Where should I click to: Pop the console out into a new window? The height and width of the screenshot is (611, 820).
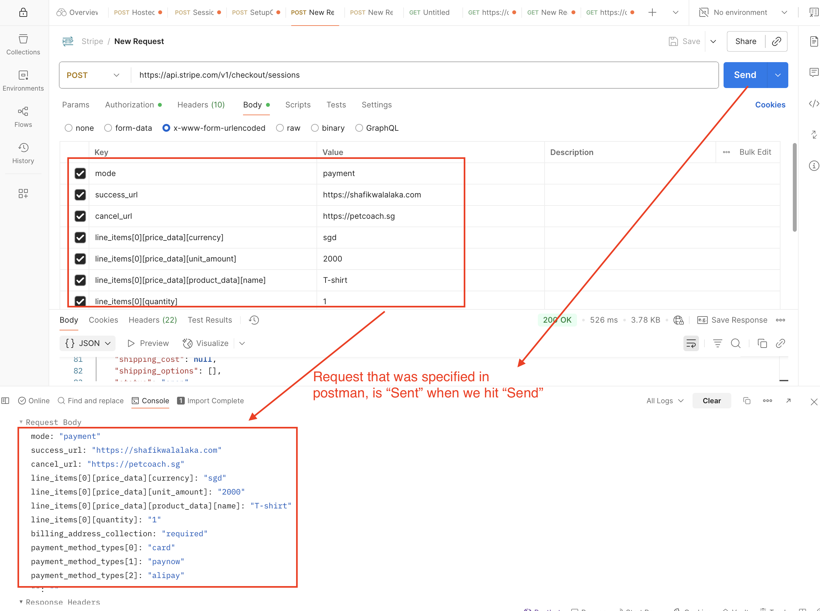tap(788, 401)
